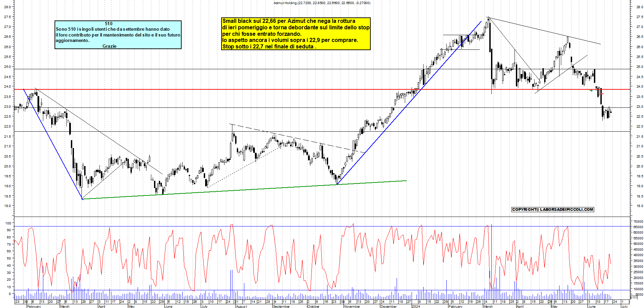Click the oscillator scale label 100
Screen dimensions: 644x308
click(x=9, y=223)
